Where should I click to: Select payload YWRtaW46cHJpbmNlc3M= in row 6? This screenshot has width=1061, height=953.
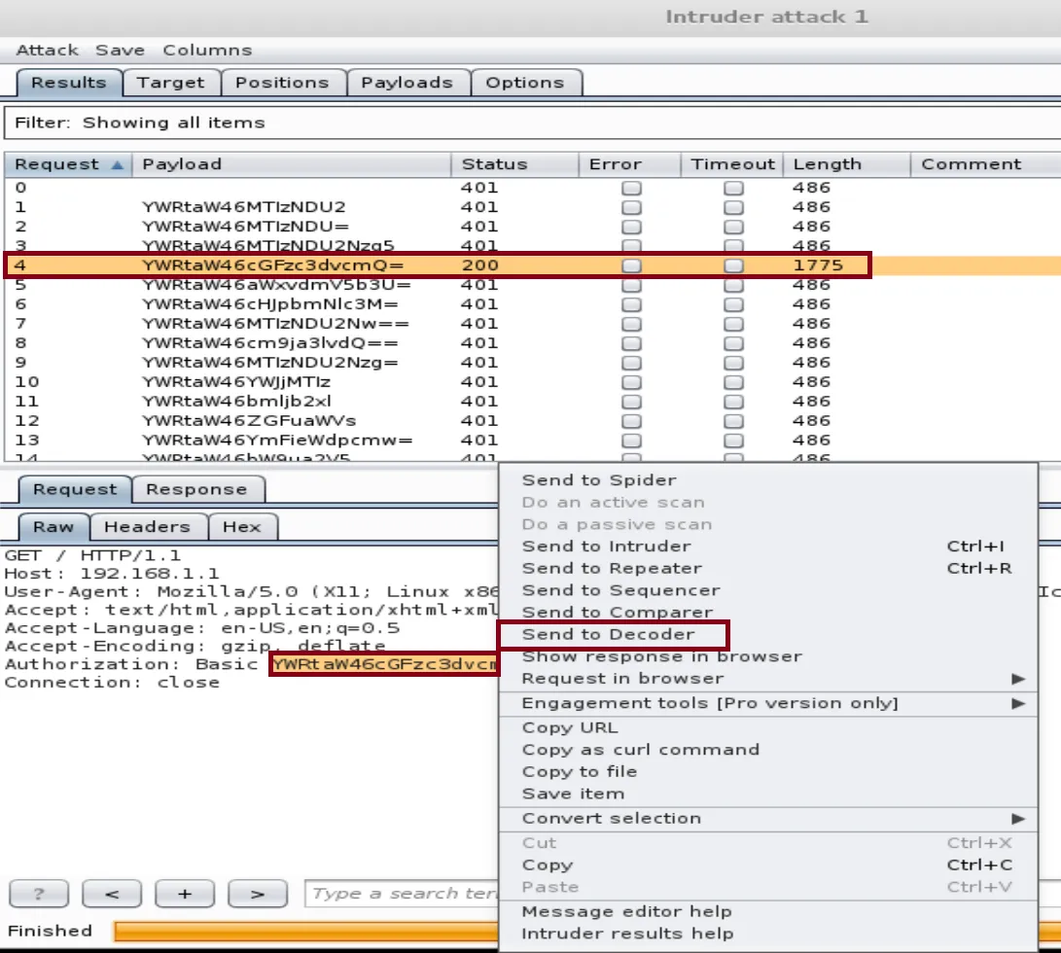click(x=270, y=304)
